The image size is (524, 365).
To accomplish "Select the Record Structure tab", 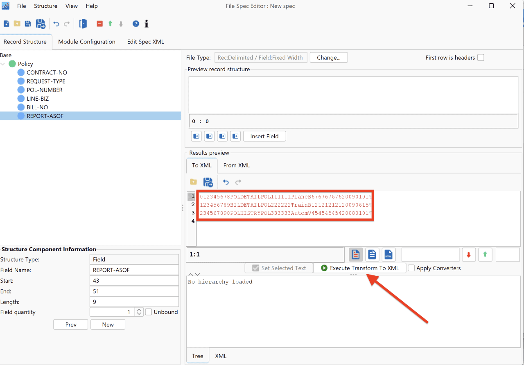I will pyautogui.click(x=25, y=42).
